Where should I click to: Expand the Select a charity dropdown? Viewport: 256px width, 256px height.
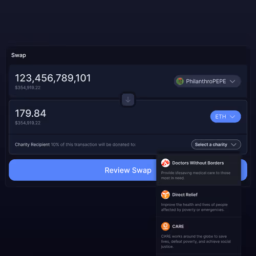point(216,144)
